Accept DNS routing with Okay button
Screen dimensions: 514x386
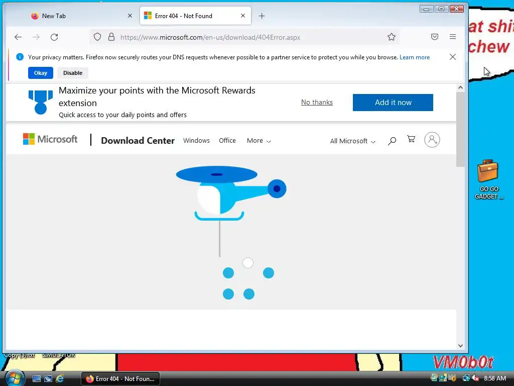pyautogui.click(x=40, y=73)
